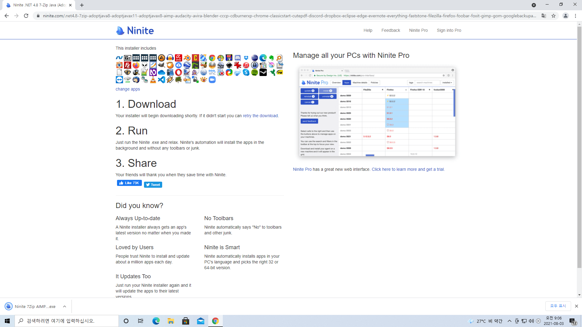
Task: Click the qBittorrent icon
Action: (x=204, y=72)
